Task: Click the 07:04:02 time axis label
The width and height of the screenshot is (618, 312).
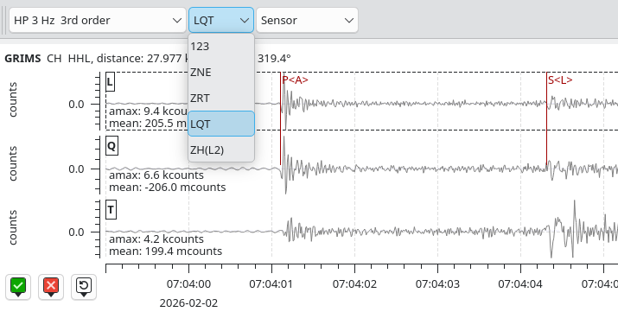Action: coord(354,283)
